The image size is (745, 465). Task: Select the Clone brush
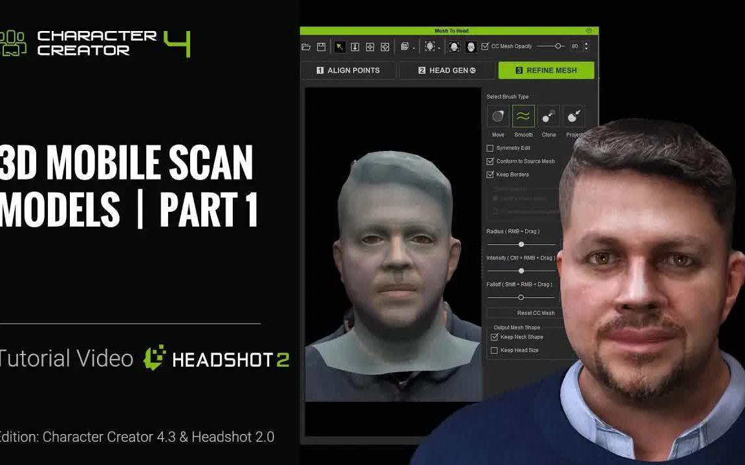pos(548,116)
